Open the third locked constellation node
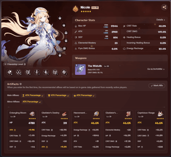The image size is (171, 157). tap(66, 33)
